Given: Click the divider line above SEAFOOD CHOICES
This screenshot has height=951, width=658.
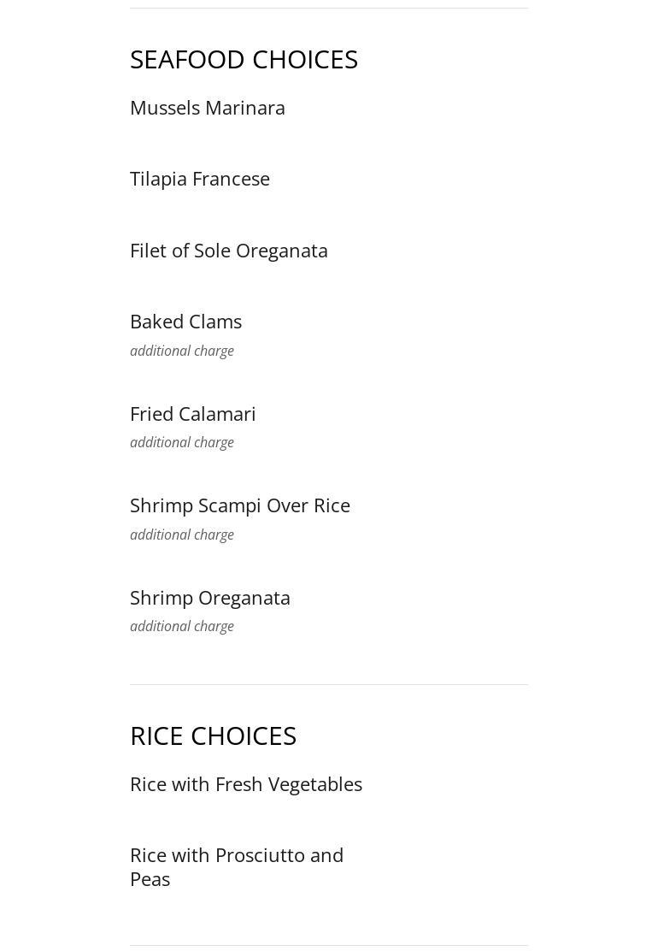Looking at the screenshot, I should click(x=329, y=8).
